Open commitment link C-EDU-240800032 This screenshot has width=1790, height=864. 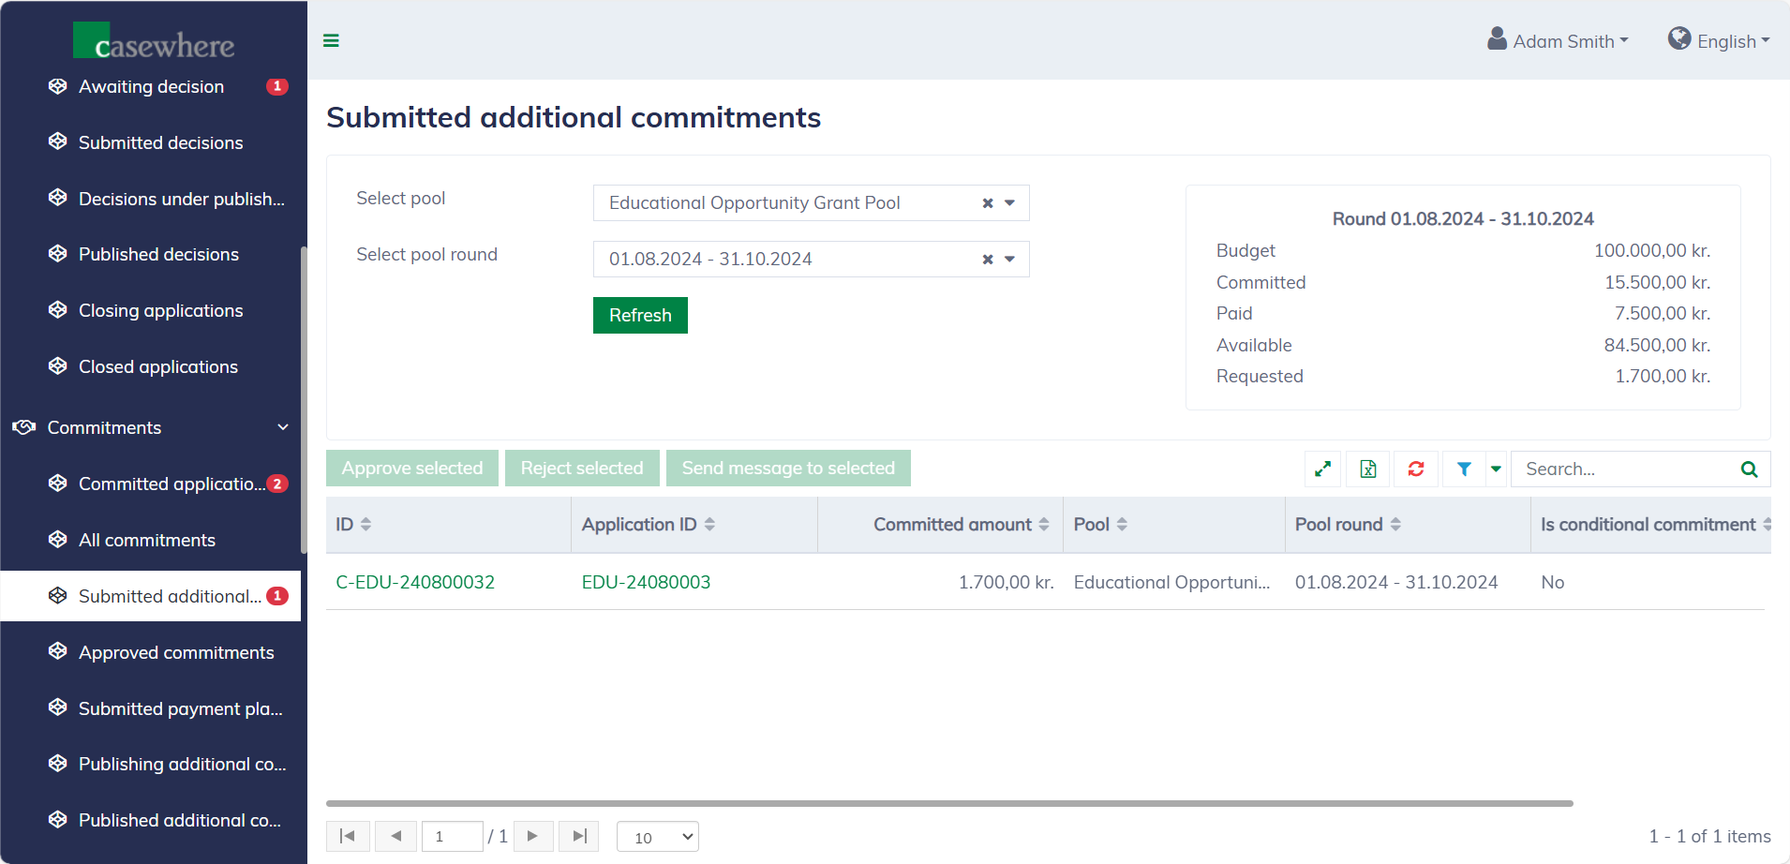pyautogui.click(x=415, y=582)
